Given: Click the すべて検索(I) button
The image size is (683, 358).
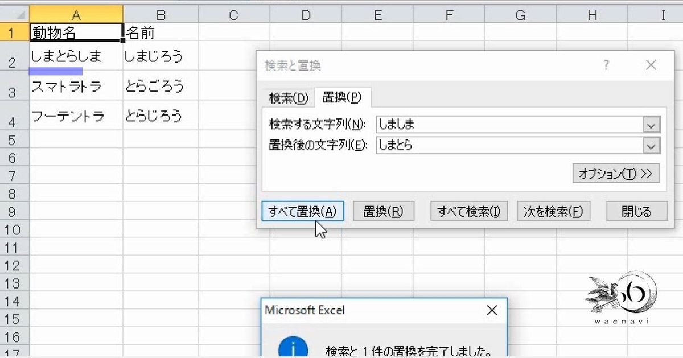Looking at the screenshot, I should [468, 211].
